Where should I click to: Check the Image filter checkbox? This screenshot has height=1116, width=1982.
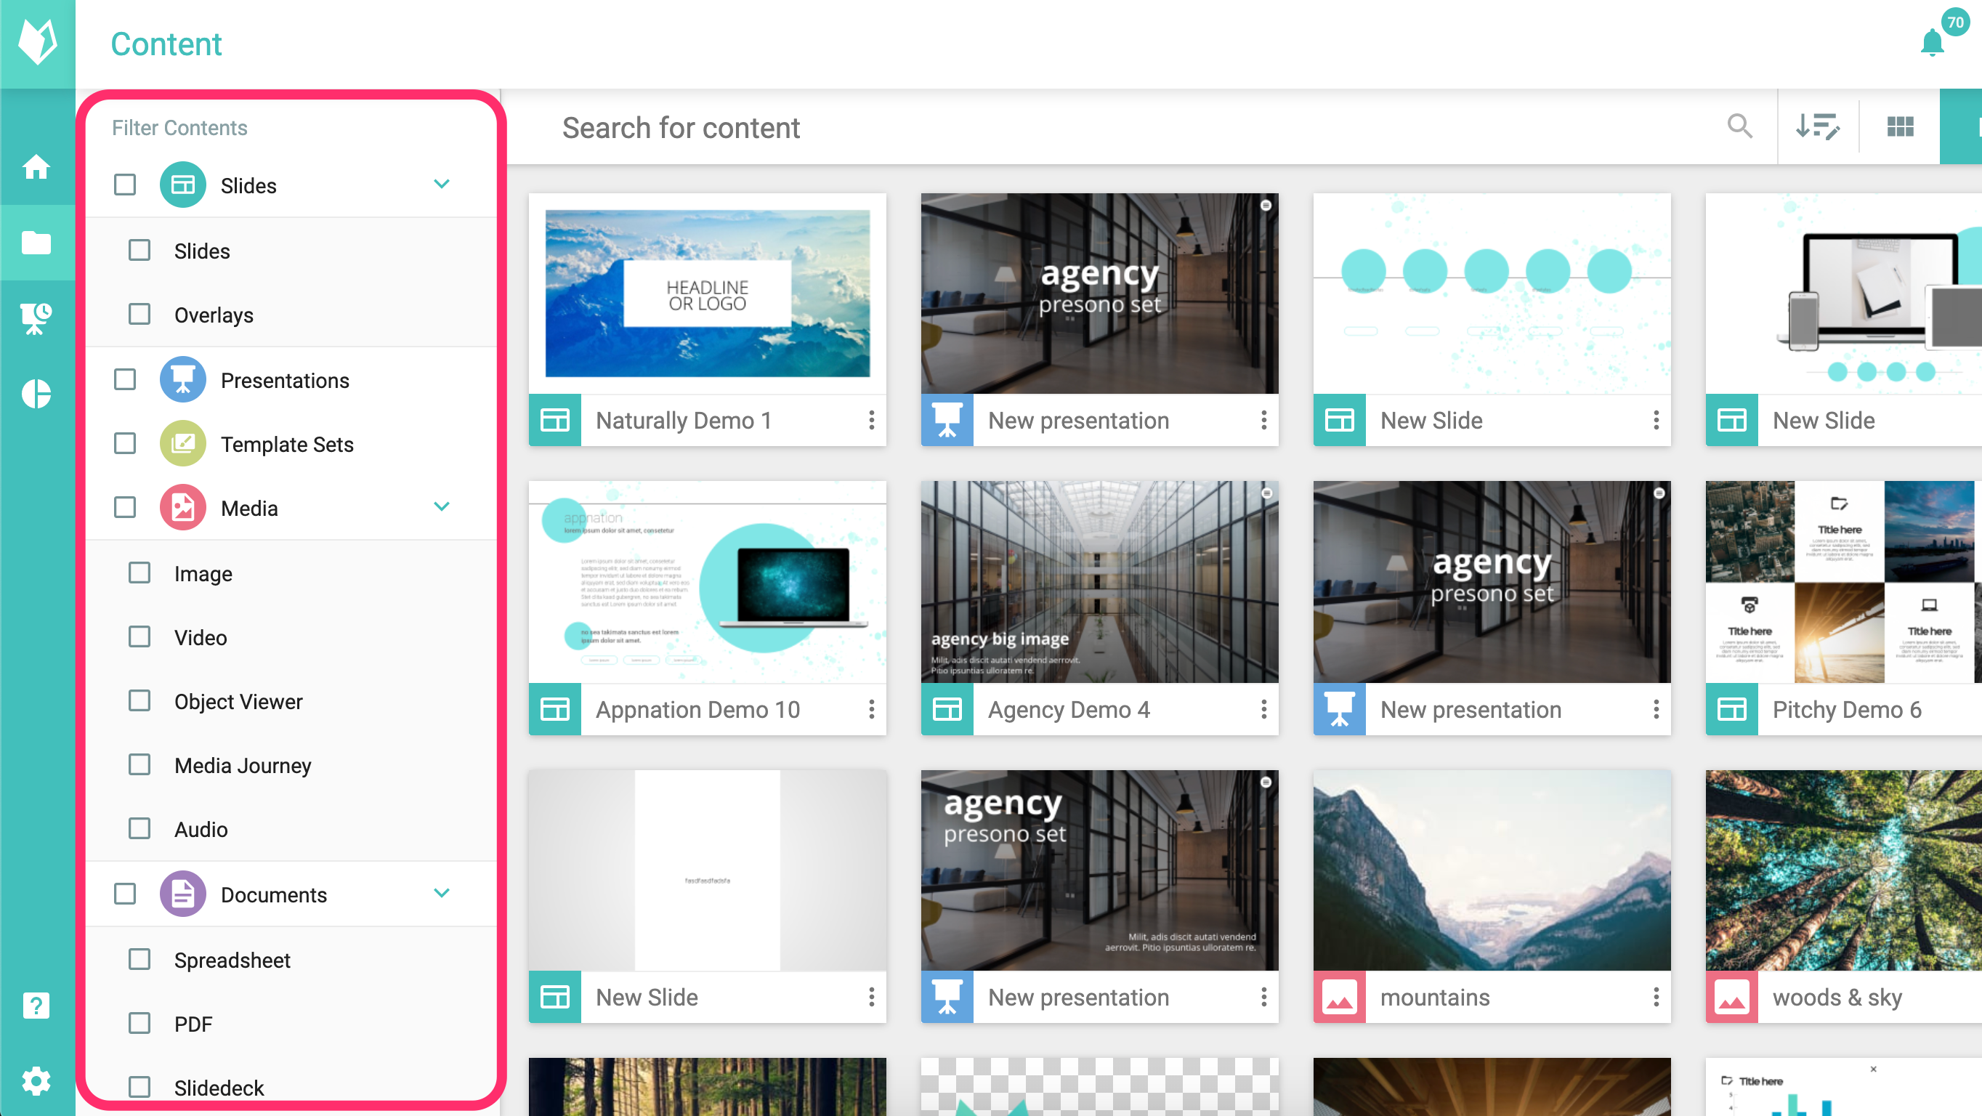pyautogui.click(x=139, y=573)
